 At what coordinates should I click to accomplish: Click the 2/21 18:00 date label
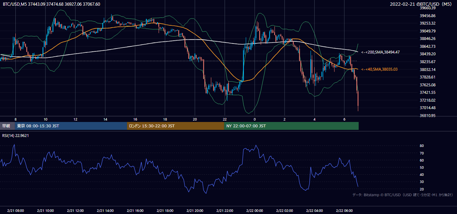[x=165, y=211]
